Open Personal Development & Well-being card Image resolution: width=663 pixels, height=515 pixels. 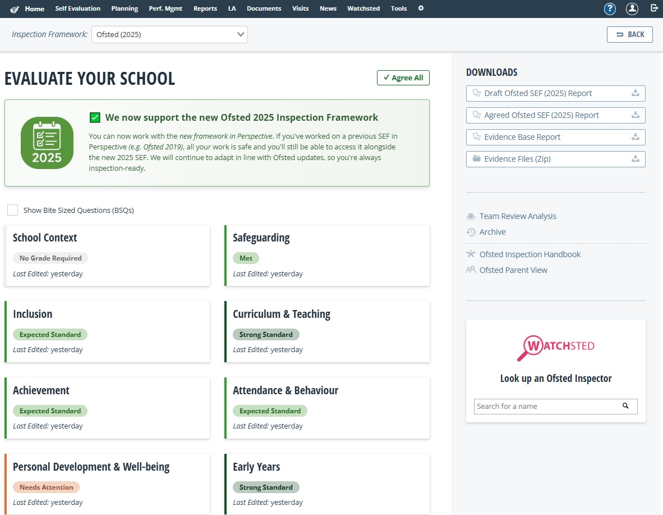point(107,484)
